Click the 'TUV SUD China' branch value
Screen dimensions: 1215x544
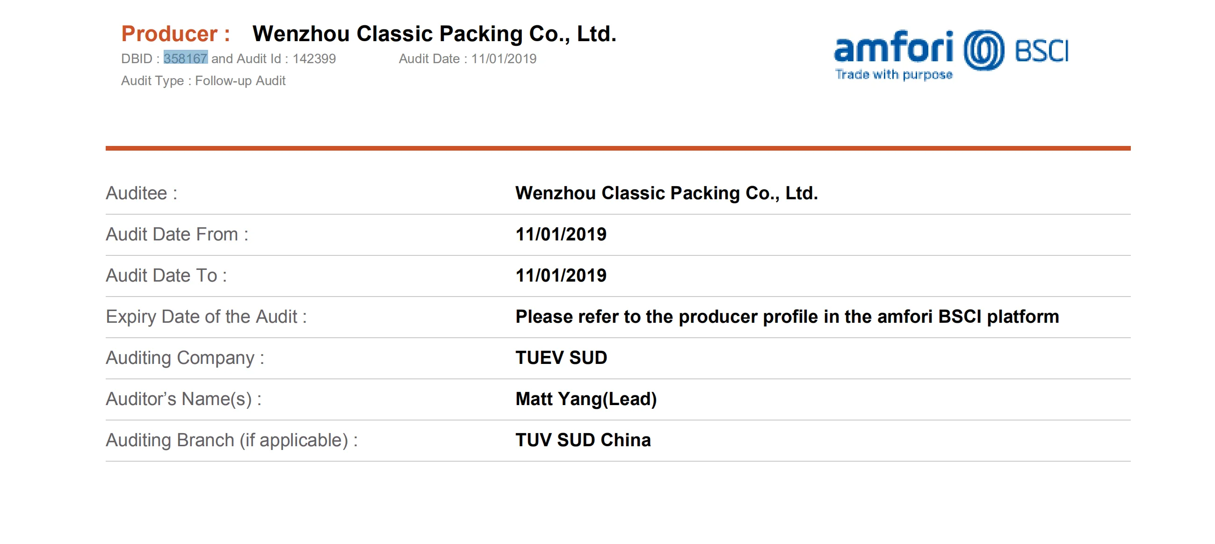583,440
